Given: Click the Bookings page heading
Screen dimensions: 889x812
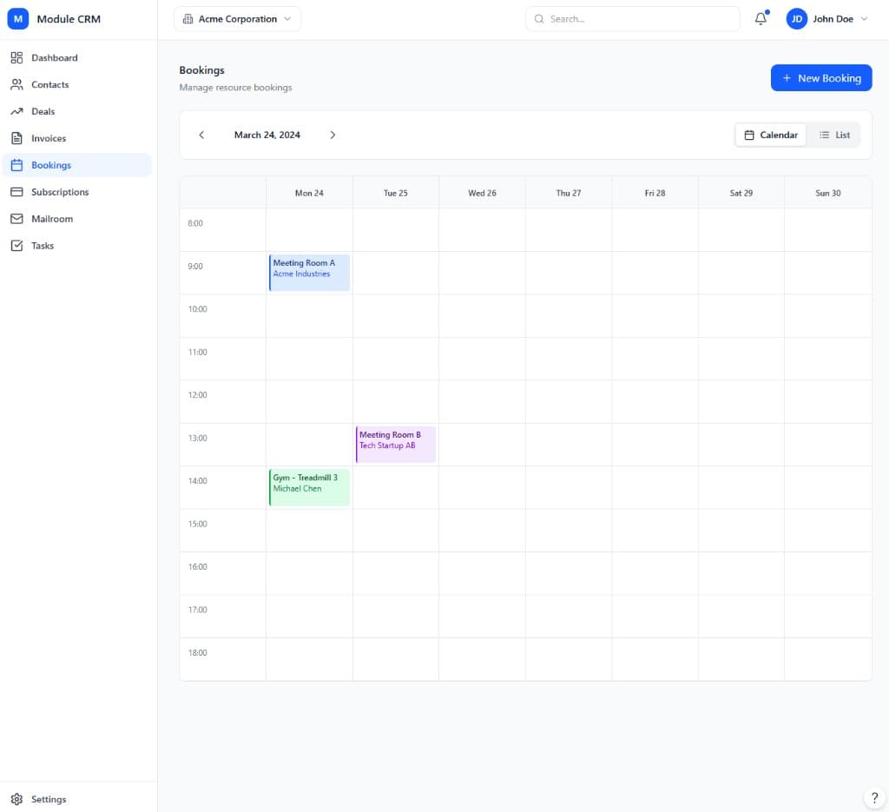Looking at the screenshot, I should pos(201,69).
